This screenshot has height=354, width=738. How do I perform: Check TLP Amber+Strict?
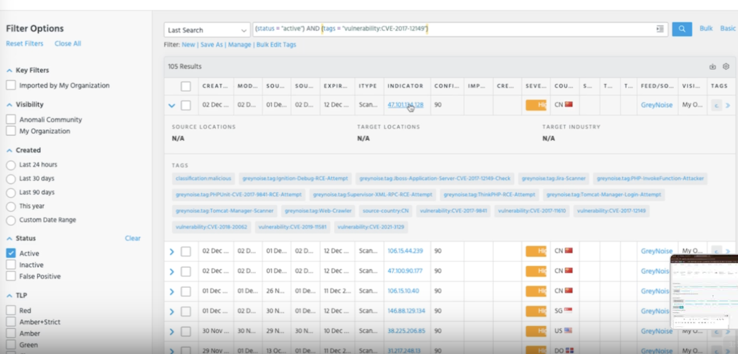(x=11, y=321)
